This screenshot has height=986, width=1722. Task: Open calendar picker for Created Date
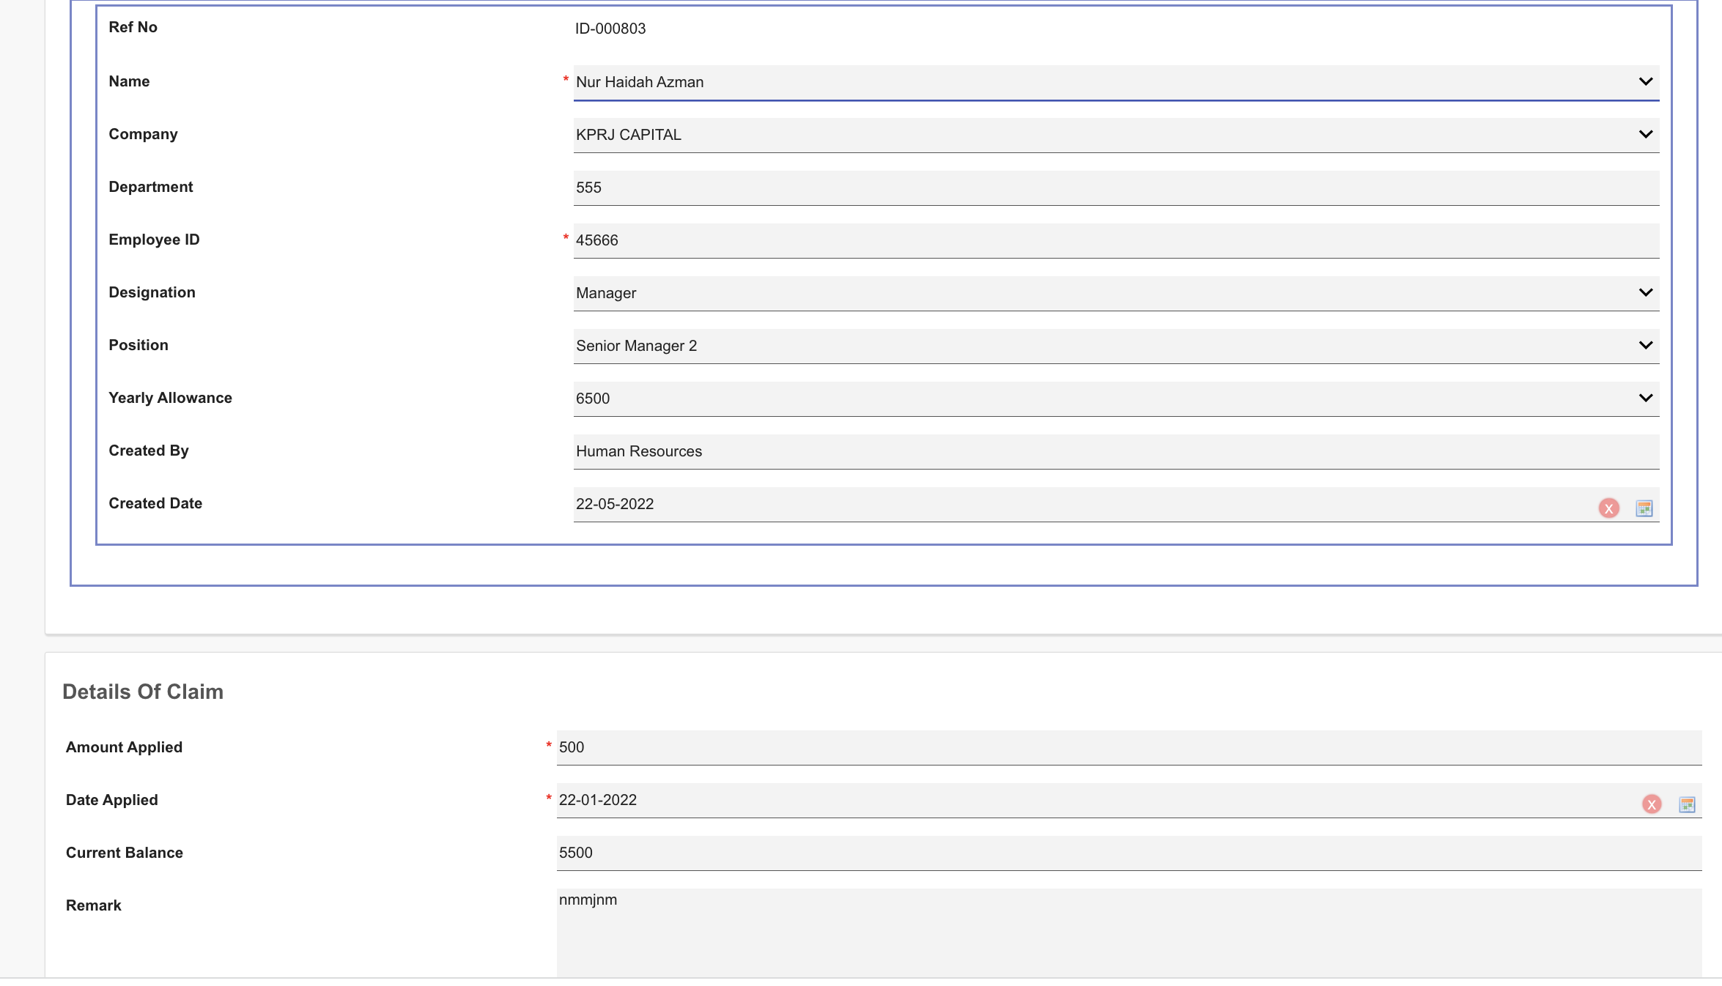(x=1644, y=508)
